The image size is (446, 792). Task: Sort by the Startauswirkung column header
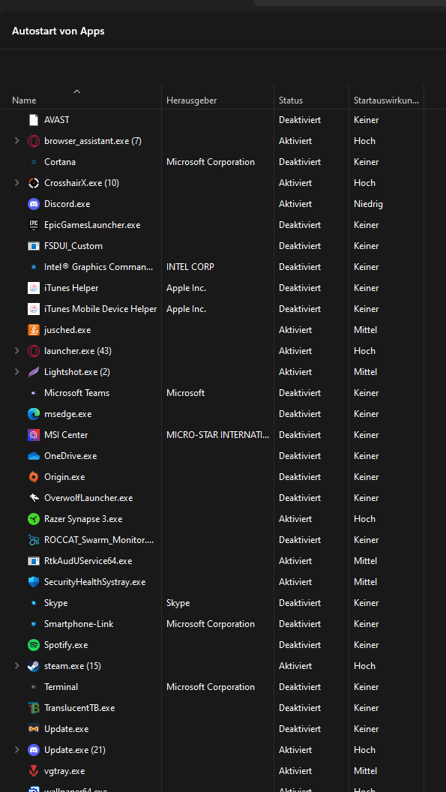386,100
